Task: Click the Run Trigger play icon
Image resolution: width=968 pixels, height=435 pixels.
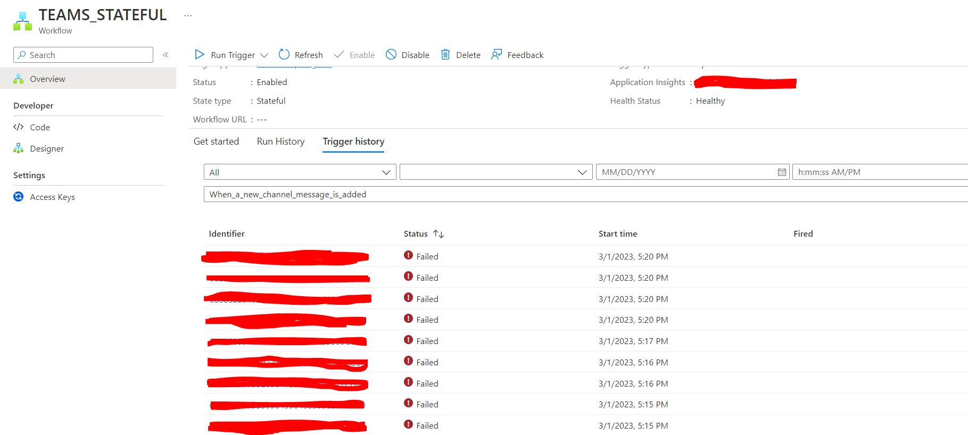Action: tap(200, 54)
